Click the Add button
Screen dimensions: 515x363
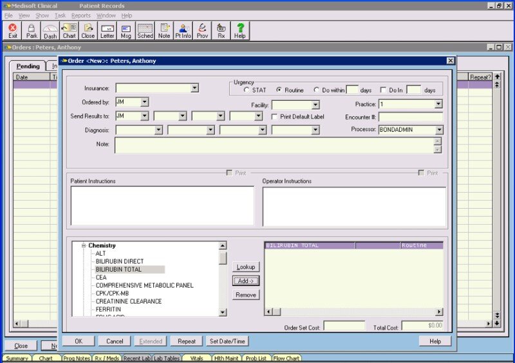pyautogui.click(x=246, y=281)
